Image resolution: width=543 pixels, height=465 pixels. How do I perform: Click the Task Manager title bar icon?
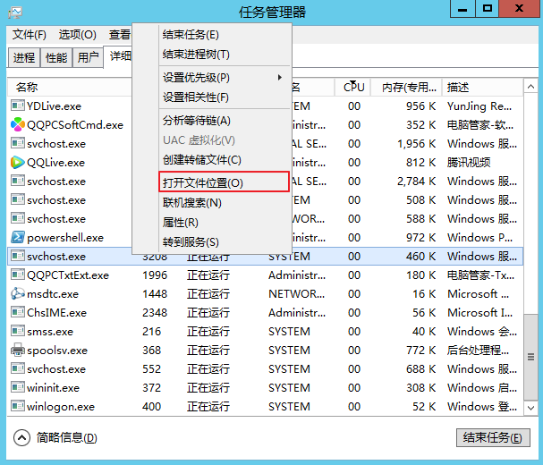tap(15, 12)
